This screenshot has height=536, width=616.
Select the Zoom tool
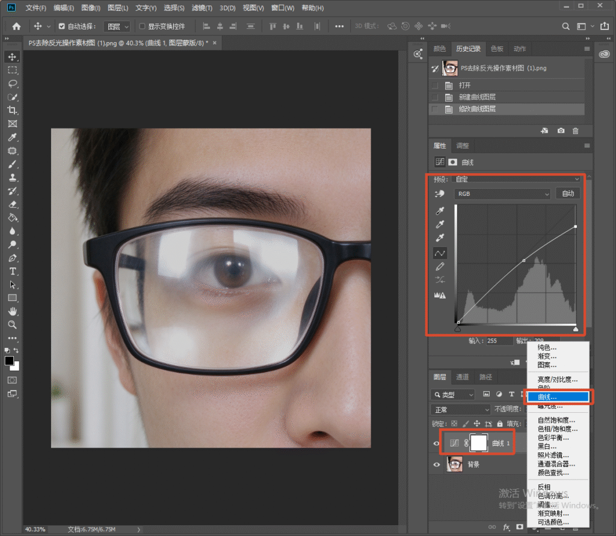click(x=13, y=325)
